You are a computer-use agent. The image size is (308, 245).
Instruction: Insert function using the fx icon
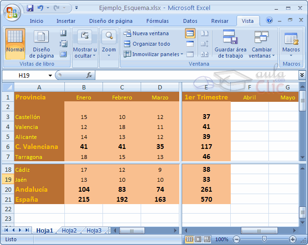tap(89, 75)
